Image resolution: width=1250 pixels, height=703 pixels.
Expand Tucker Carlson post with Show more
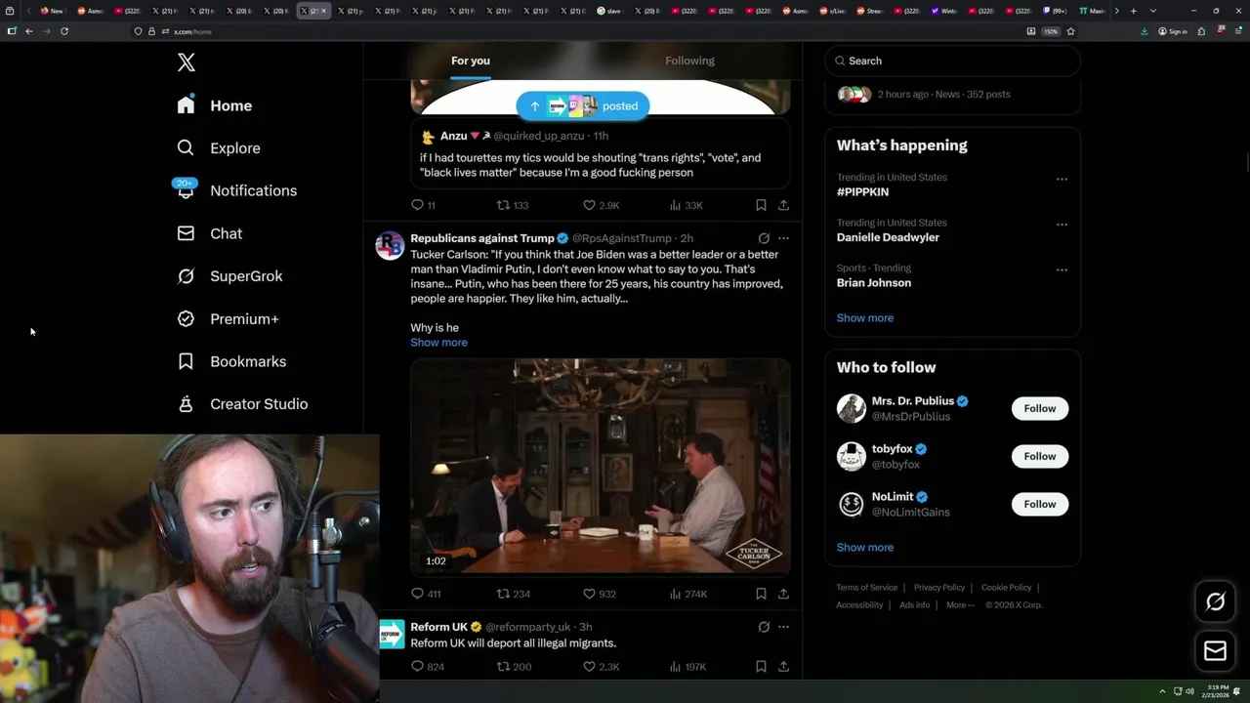coord(438,343)
